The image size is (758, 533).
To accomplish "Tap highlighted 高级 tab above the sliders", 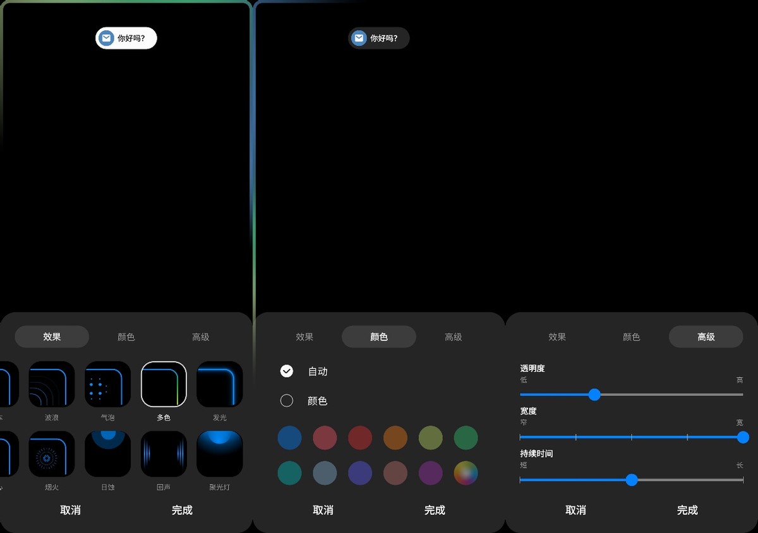I will 706,337.
